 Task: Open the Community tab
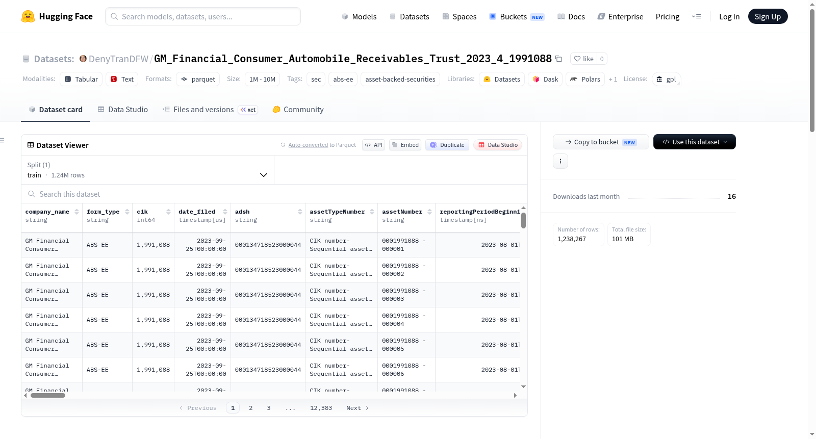coord(298,109)
